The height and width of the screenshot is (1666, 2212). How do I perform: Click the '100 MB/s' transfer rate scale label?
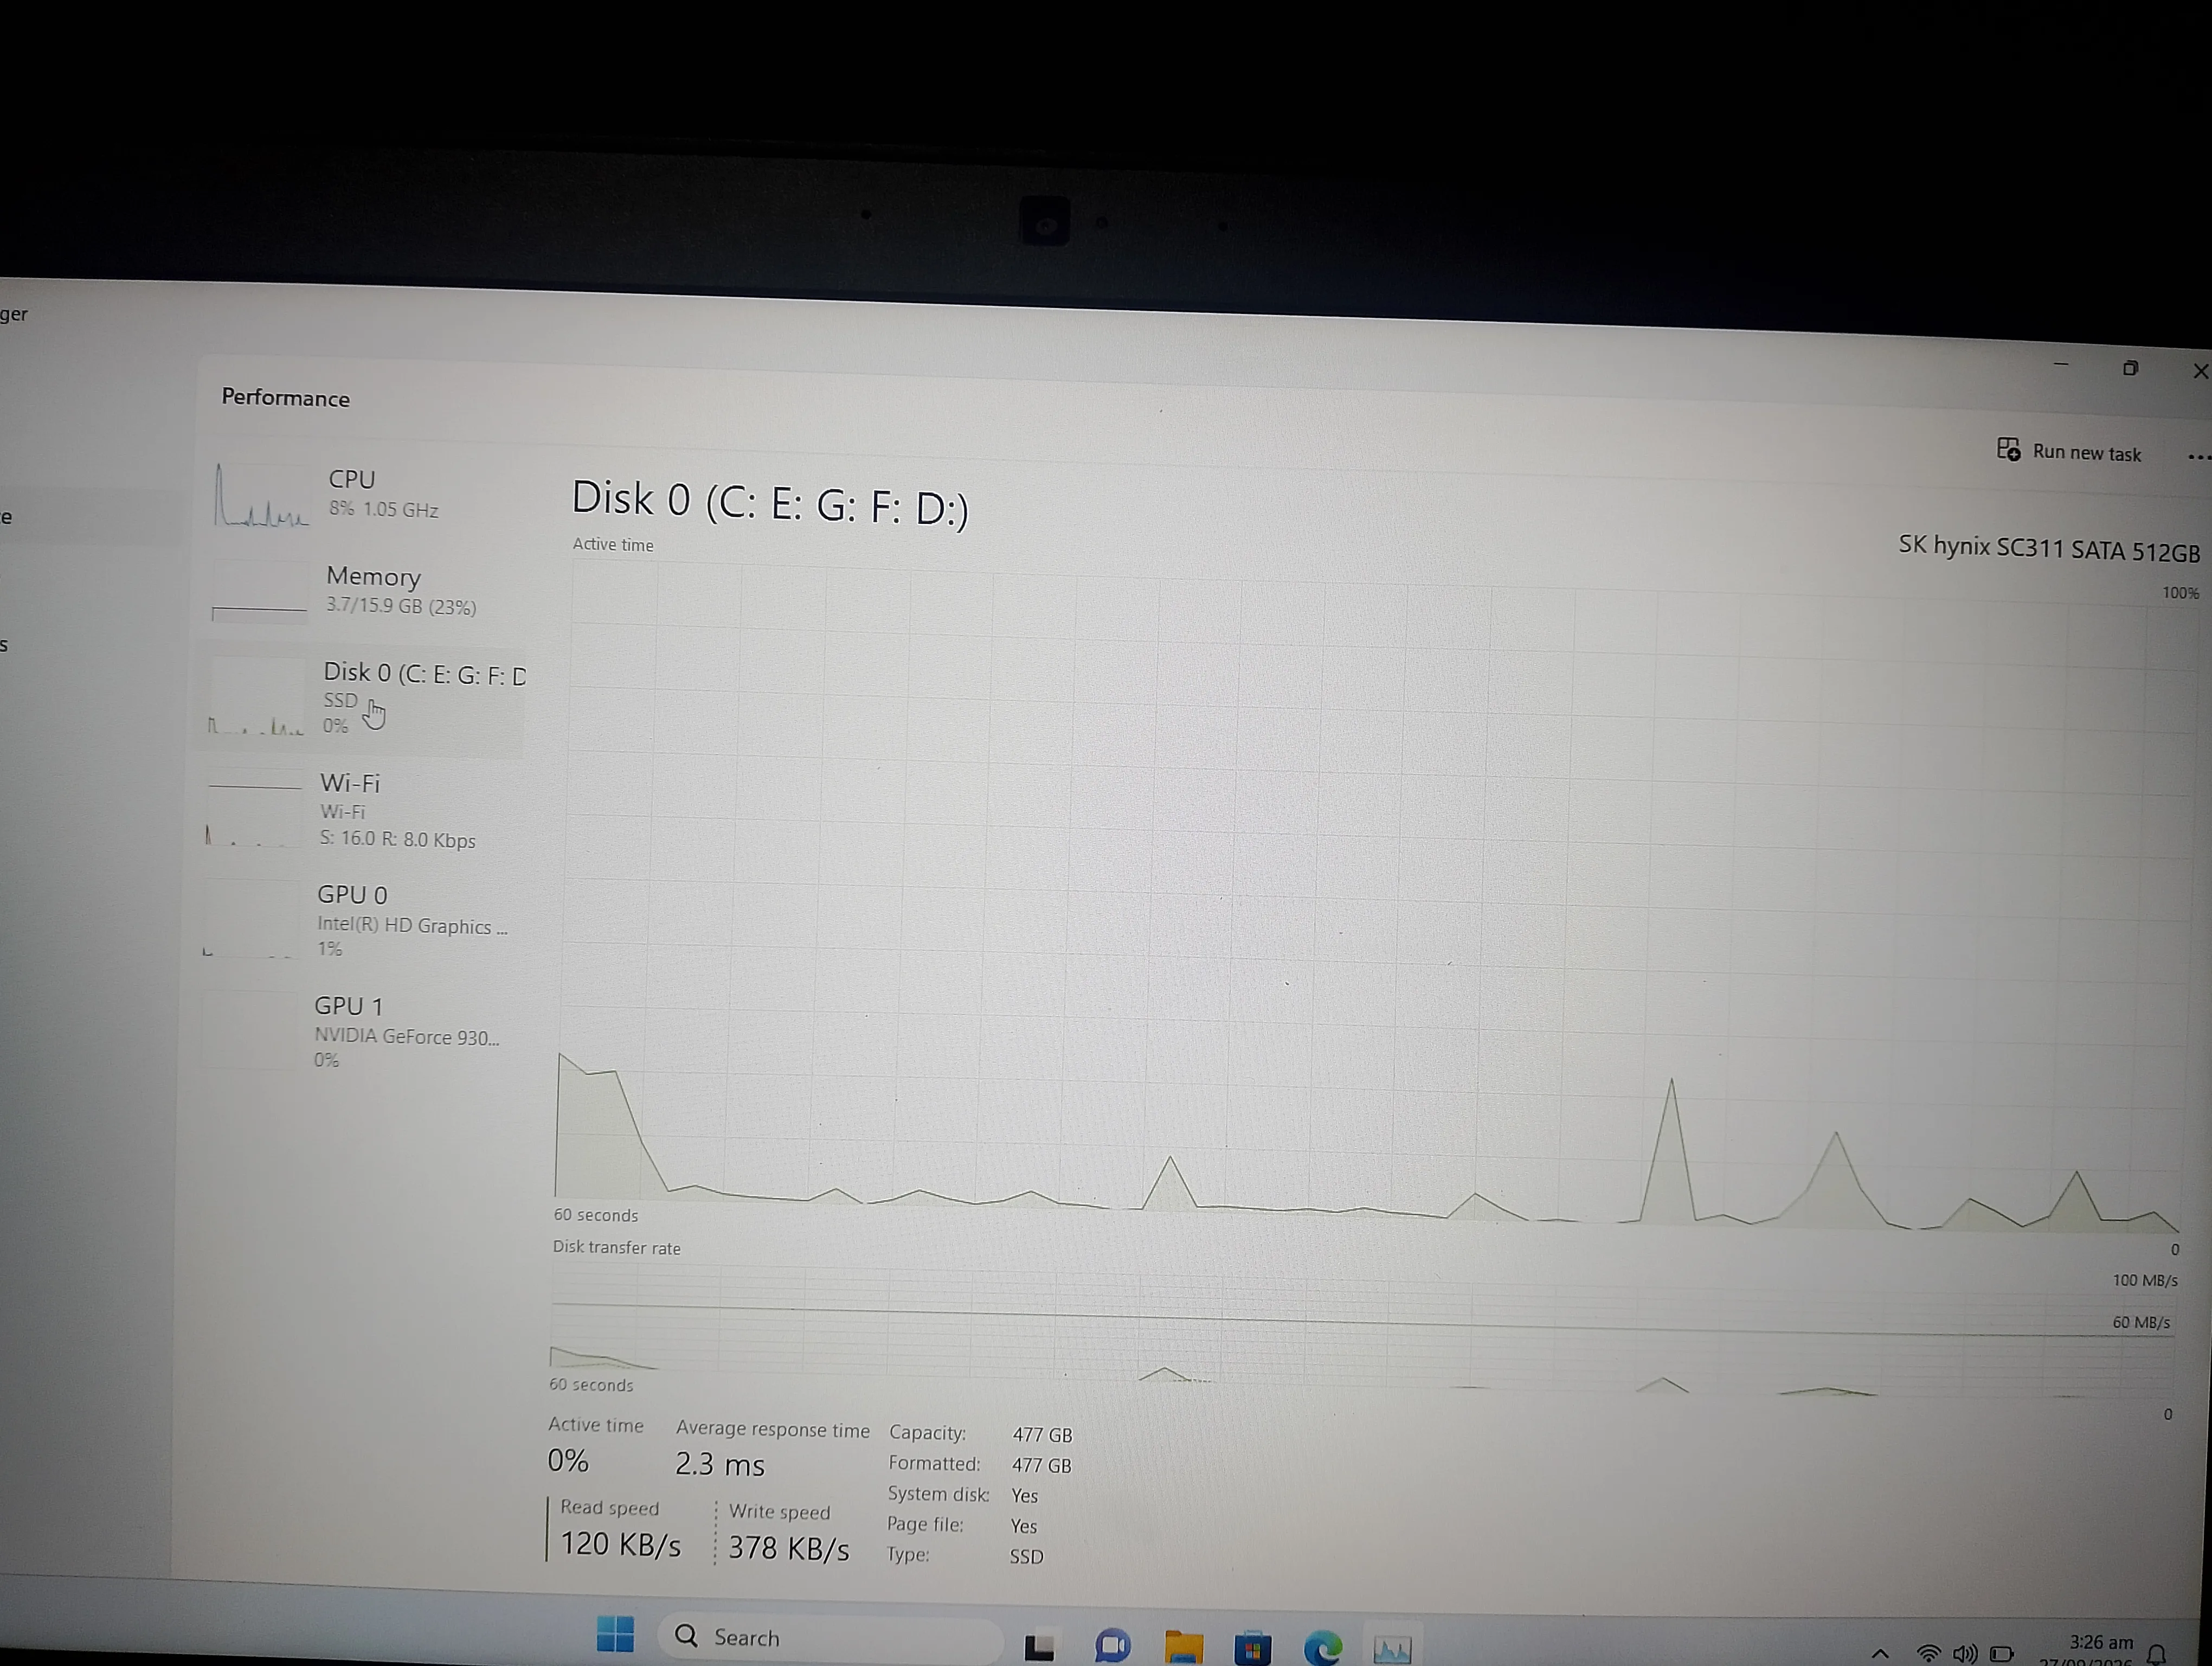tap(2144, 1280)
